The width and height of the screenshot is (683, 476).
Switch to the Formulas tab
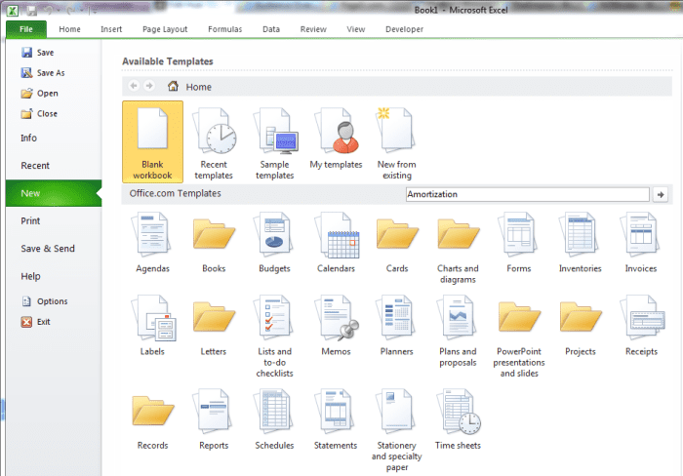click(x=224, y=29)
